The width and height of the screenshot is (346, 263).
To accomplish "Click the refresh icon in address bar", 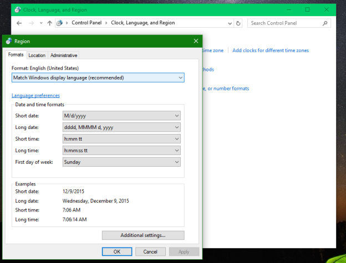I will coord(238,23).
